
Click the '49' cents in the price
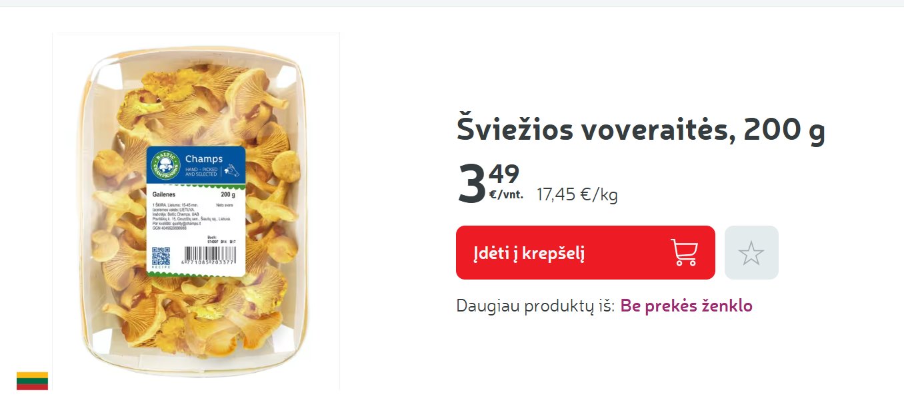504,174
